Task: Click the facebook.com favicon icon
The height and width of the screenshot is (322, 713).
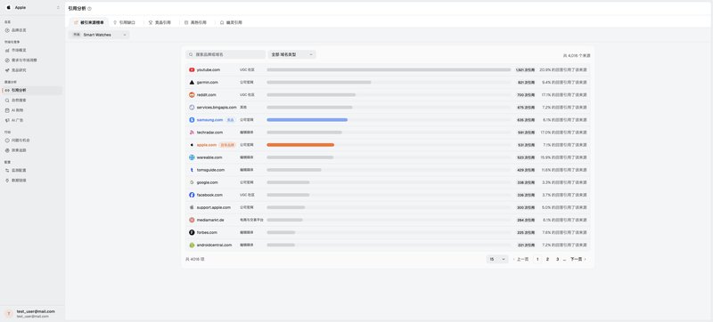Action: pyautogui.click(x=192, y=195)
